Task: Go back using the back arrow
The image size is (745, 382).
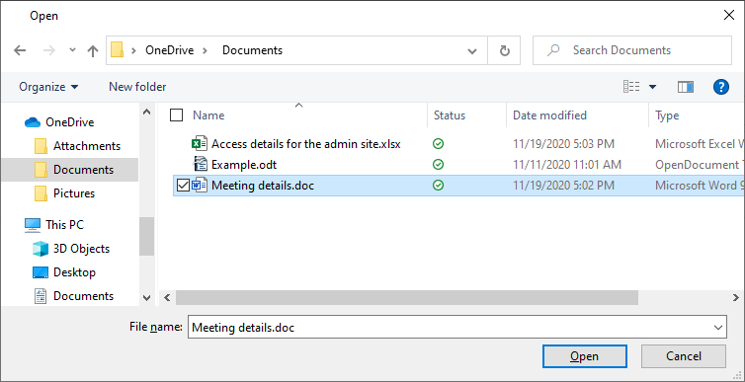Action: (20, 50)
